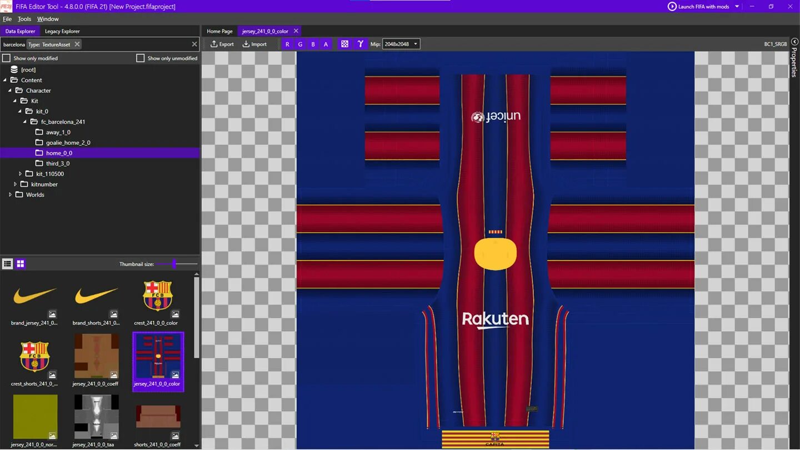Image resolution: width=800 pixels, height=450 pixels.
Task: Select the away_1_0 folder
Action: pyautogui.click(x=58, y=132)
